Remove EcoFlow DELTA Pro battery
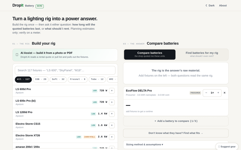 tap(224, 93)
